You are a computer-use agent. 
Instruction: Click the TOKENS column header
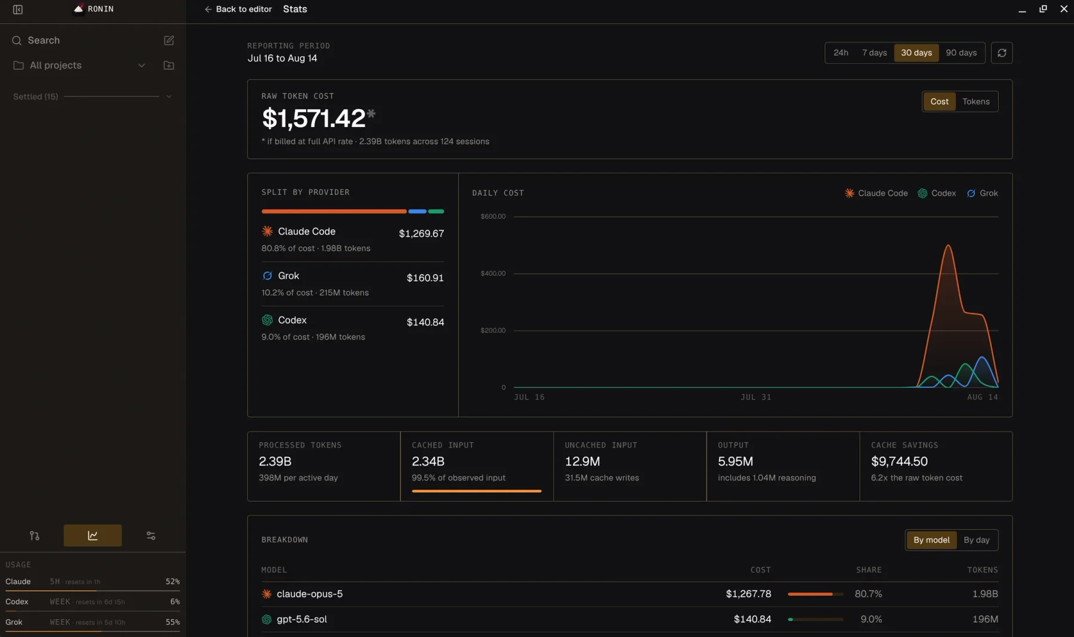click(982, 570)
